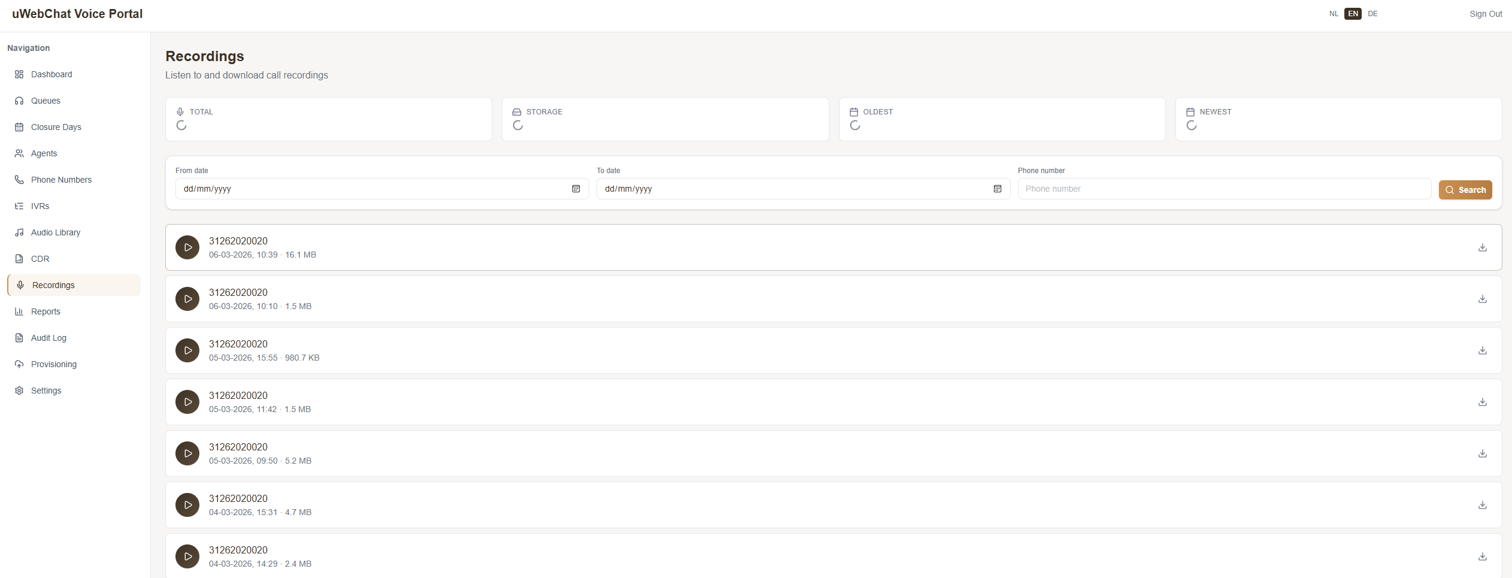Click the Queues headset icon

19,101
